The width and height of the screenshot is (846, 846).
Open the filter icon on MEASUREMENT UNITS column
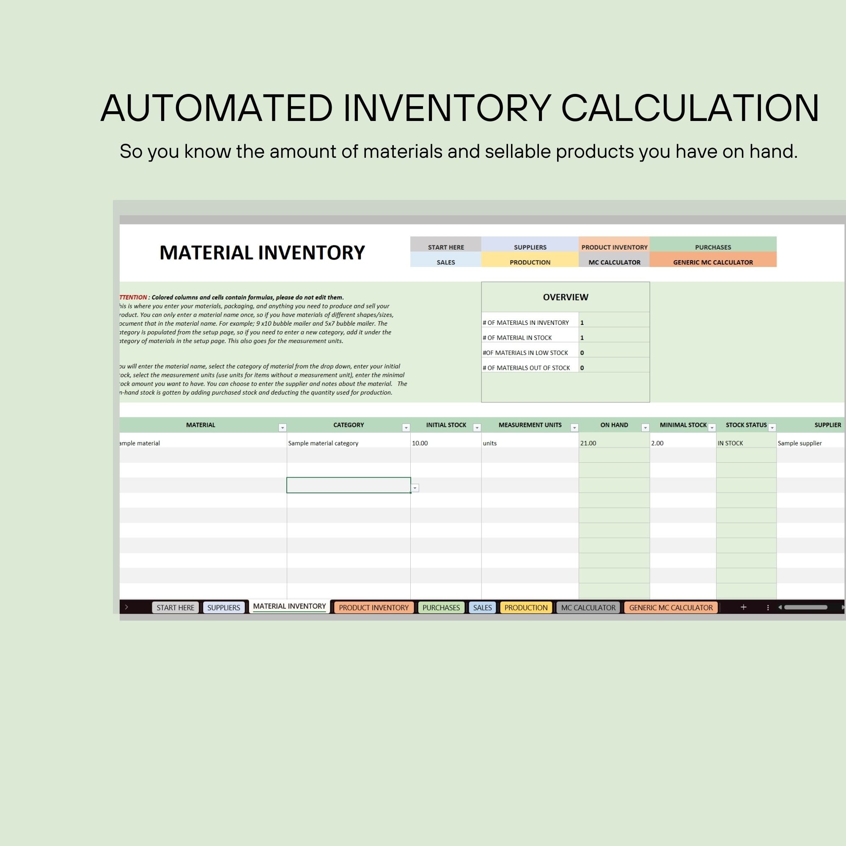point(574,427)
